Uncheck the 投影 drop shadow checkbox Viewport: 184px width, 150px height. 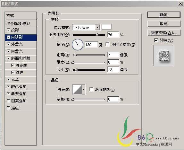tap(8, 30)
